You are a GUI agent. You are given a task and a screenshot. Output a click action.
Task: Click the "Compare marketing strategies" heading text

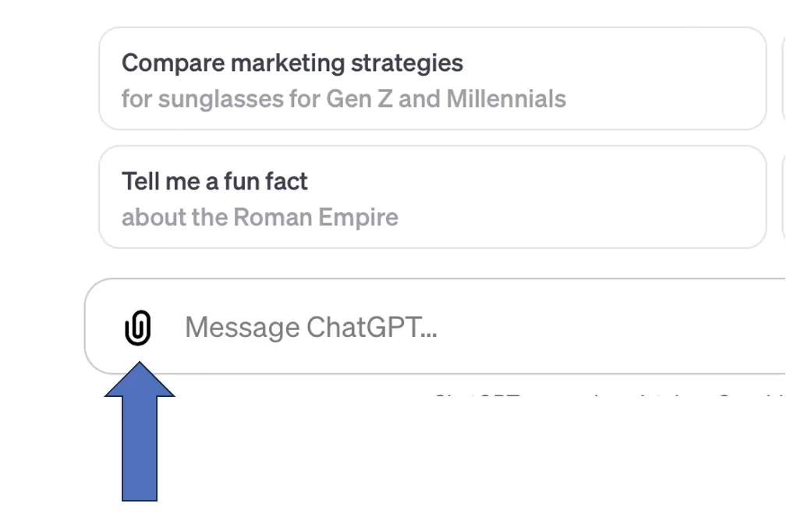click(292, 62)
